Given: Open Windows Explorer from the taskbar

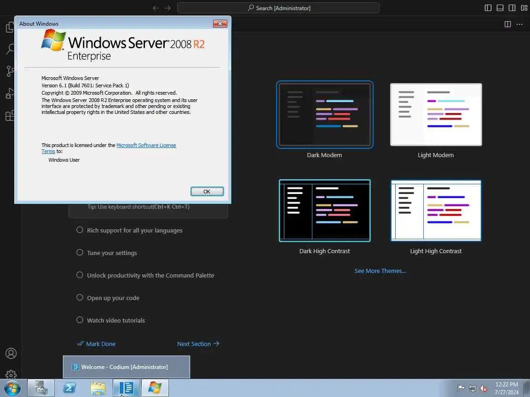Looking at the screenshot, I should click(98, 388).
